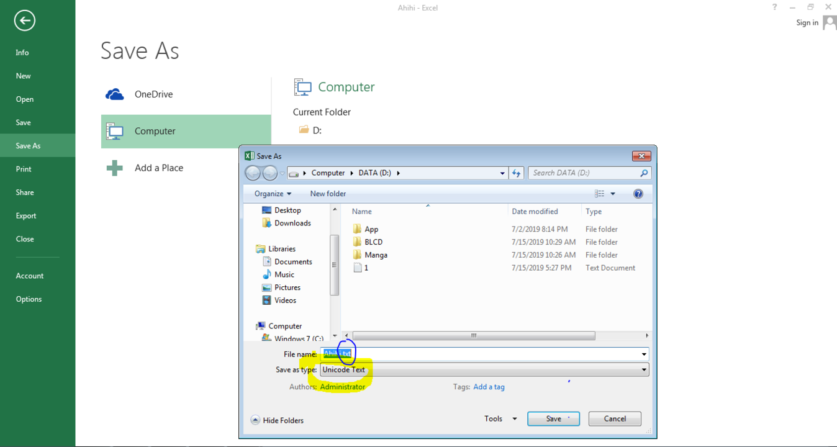837x447 pixels.
Task: Open the Organize menu
Action: coord(273,194)
